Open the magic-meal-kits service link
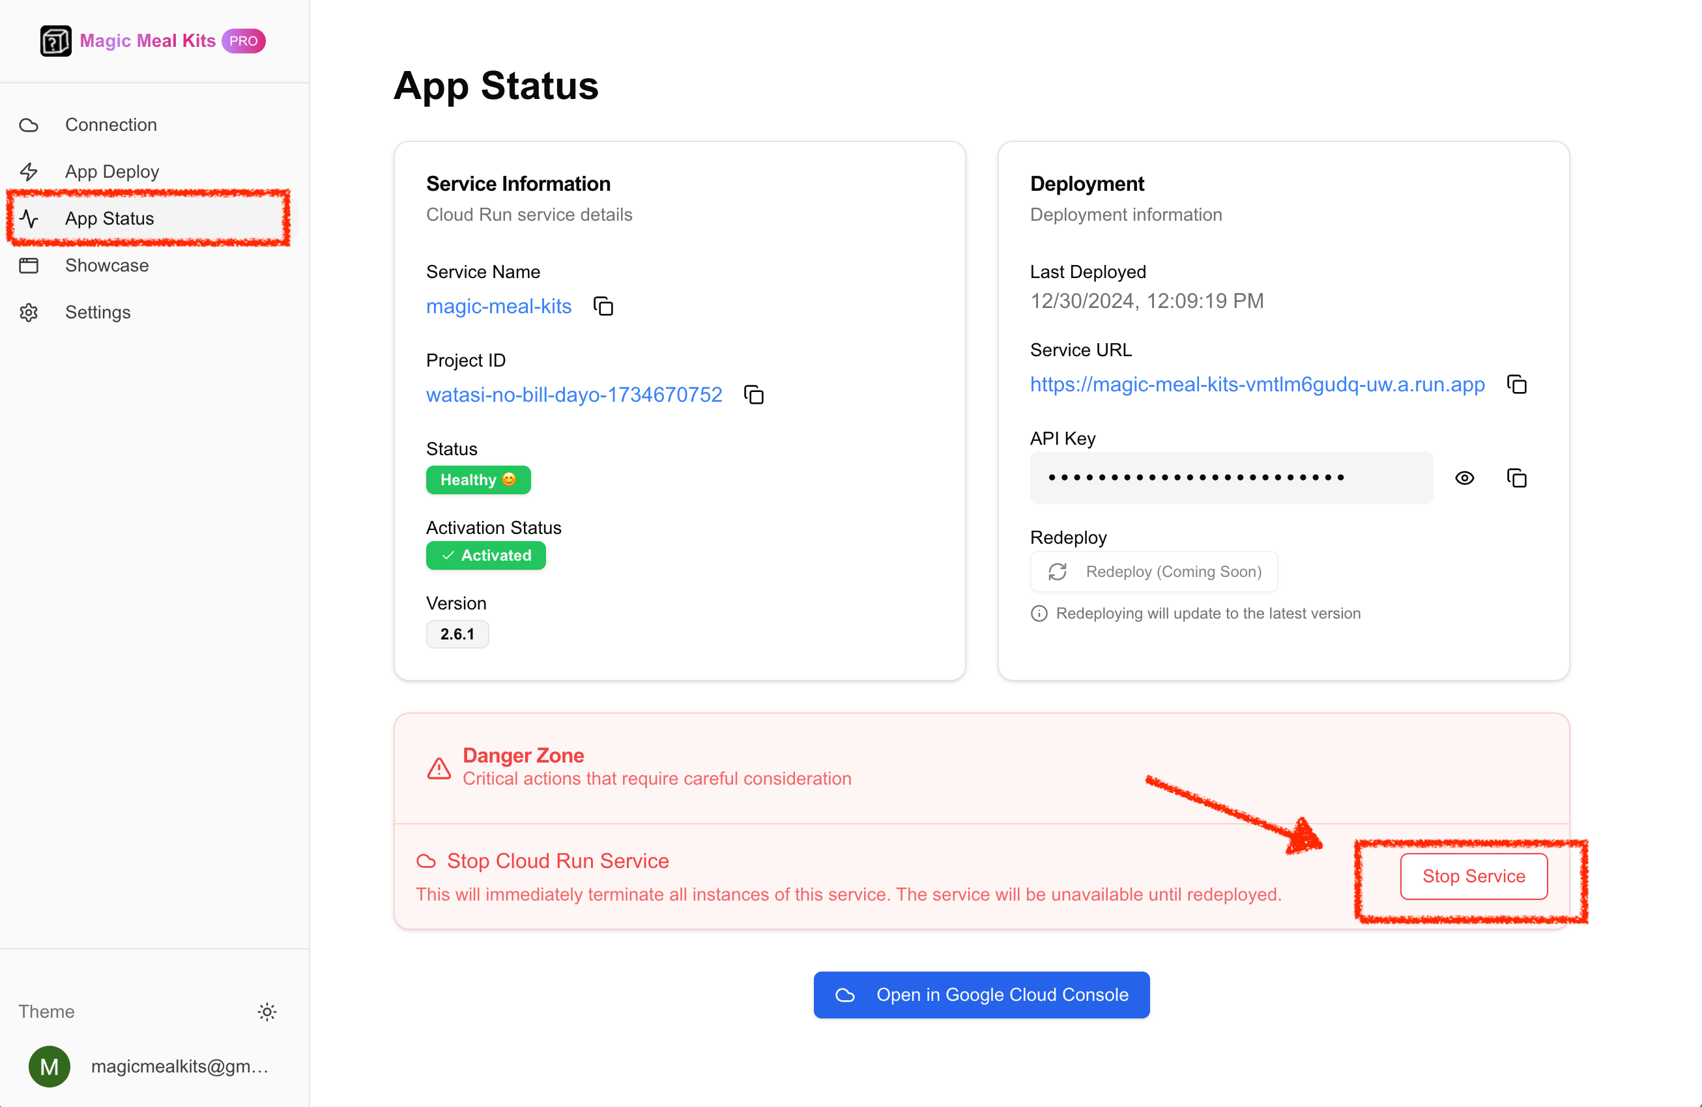 (x=499, y=306)
